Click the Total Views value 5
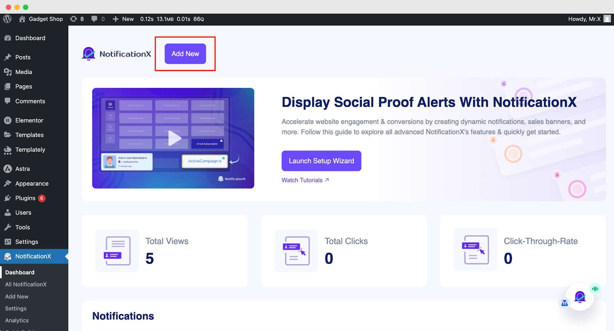The width and height of the screenshot is (614, 331). (x=150, y=258)
